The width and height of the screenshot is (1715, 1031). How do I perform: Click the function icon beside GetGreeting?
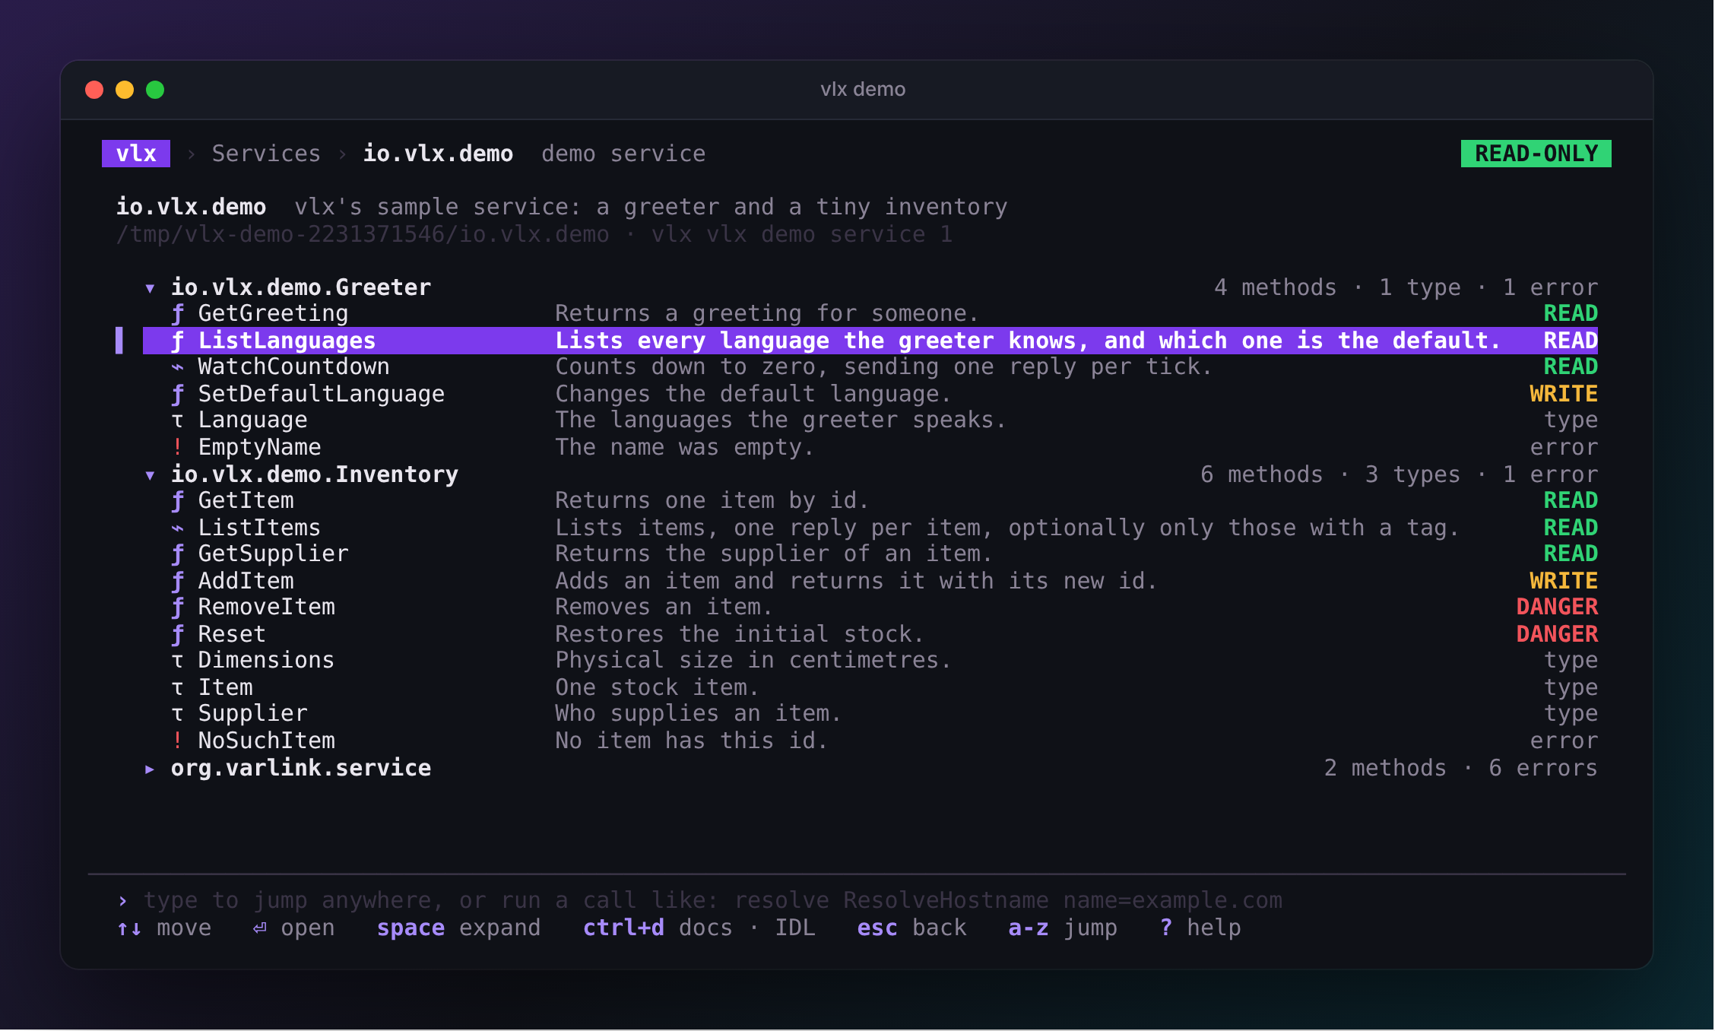coord(177,313)
